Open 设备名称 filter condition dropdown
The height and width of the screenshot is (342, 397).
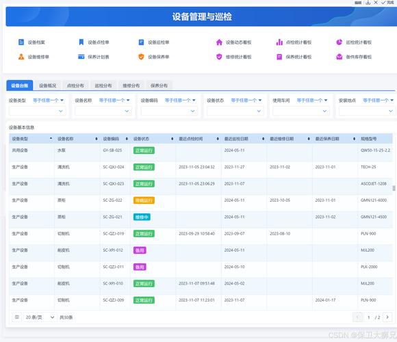(114, 101)
